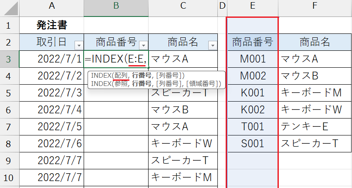This screenshot has width=352, height=188.
Task: Click the row 3 header
Action: coord(9,58)
